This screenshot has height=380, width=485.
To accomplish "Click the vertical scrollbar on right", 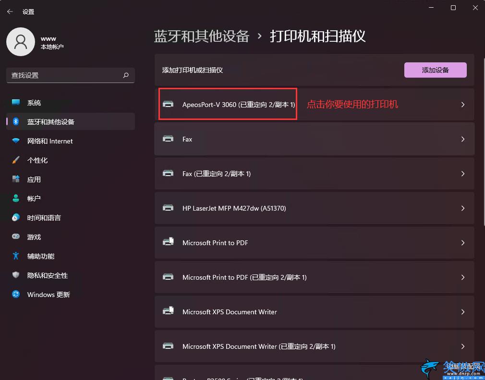I will click(484, 142).
